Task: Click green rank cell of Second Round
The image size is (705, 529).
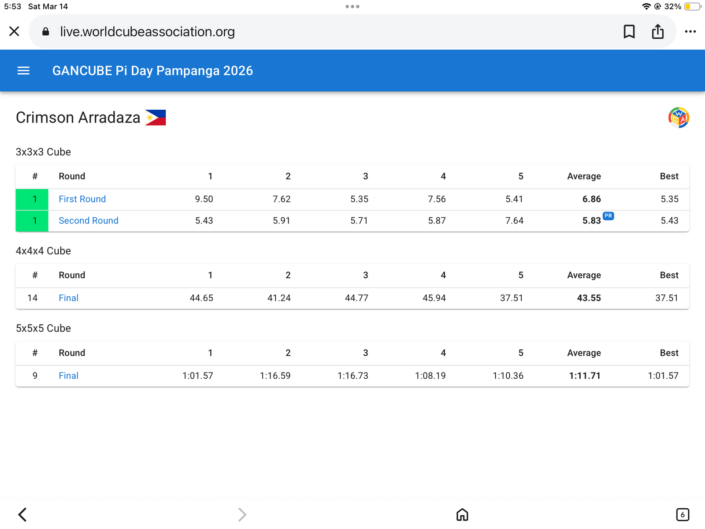Action: coord(32,221)
